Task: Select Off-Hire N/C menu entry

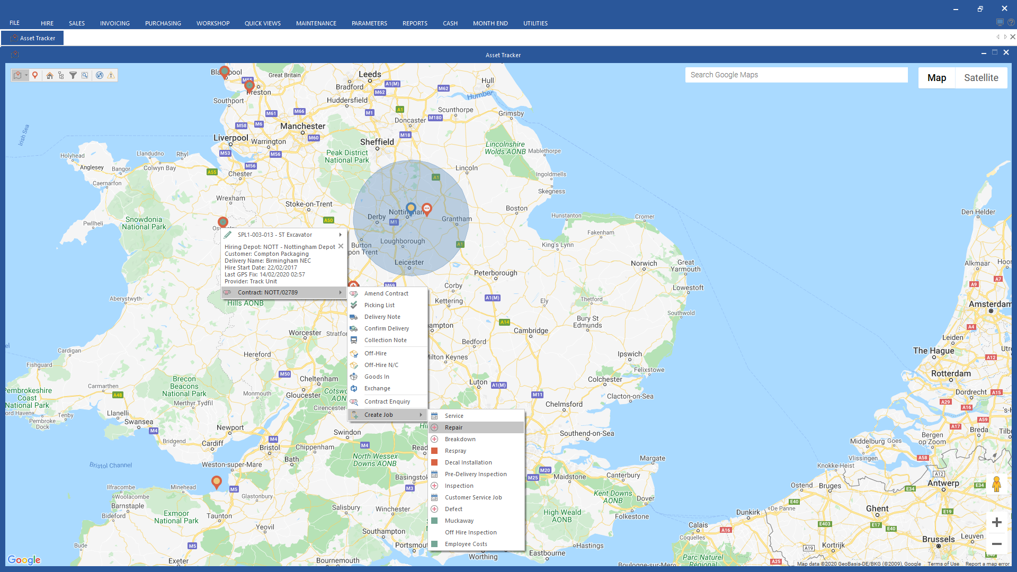Action: 387,365
